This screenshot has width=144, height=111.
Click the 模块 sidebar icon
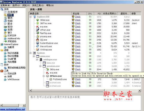5,18
